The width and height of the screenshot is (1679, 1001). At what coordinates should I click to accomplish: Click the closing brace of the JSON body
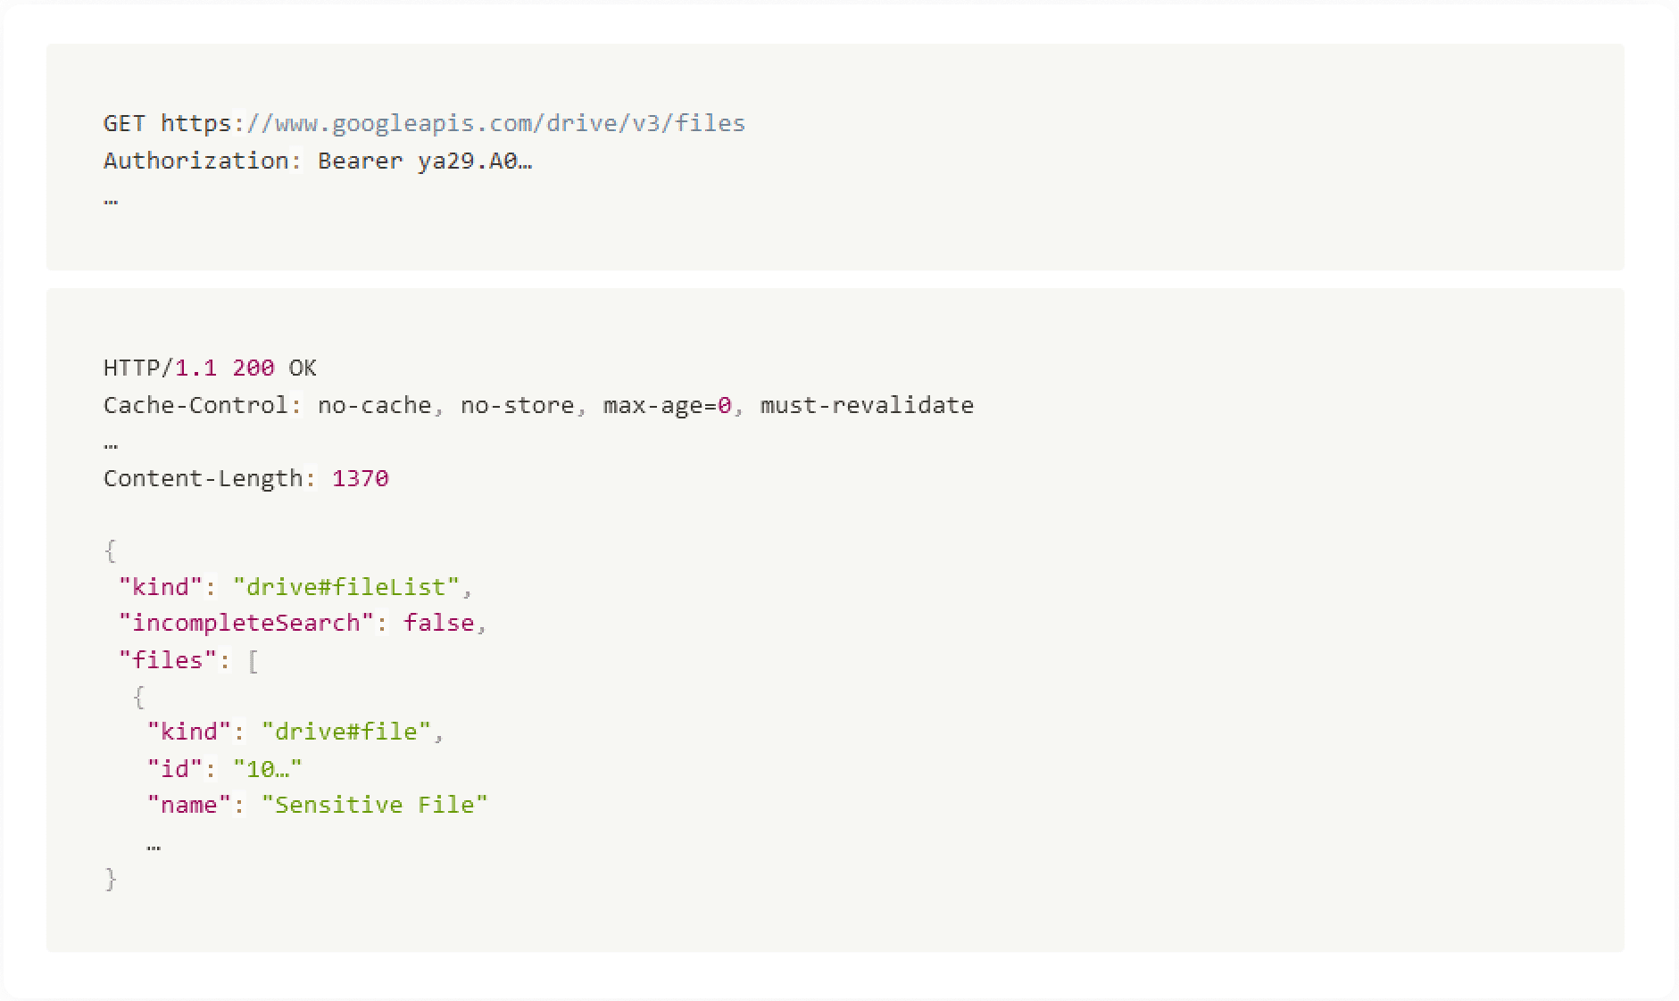click(111, 880)
